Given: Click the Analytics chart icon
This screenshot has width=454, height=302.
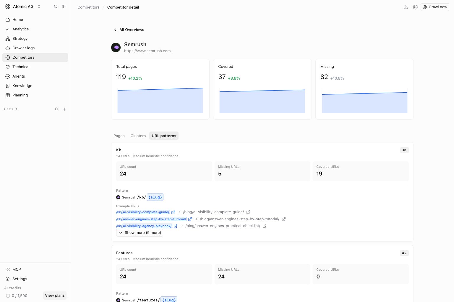Looking at the screenshot, I should pyautogui.click(x=8, y=29).
